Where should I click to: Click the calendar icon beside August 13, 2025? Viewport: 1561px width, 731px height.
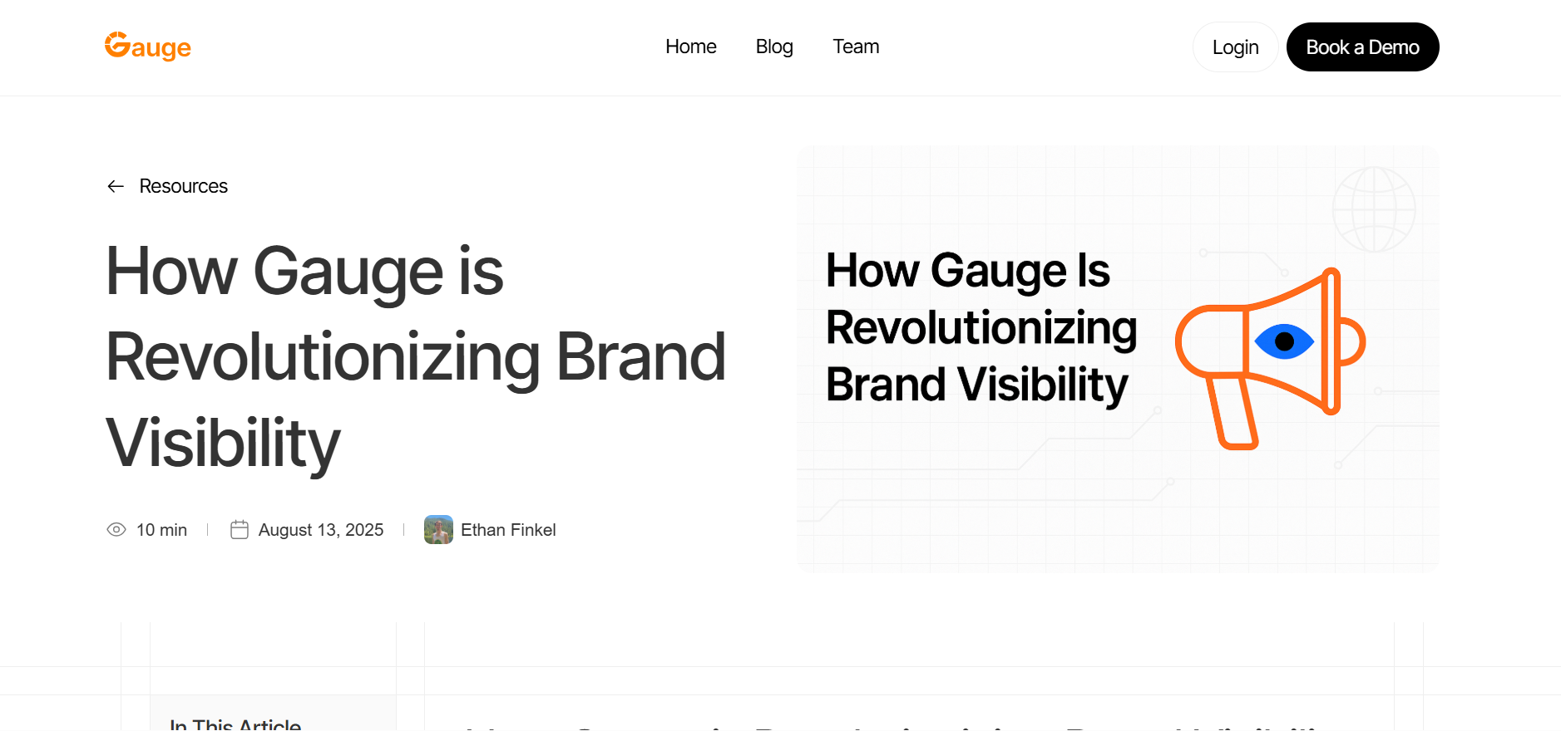(240, 529)
